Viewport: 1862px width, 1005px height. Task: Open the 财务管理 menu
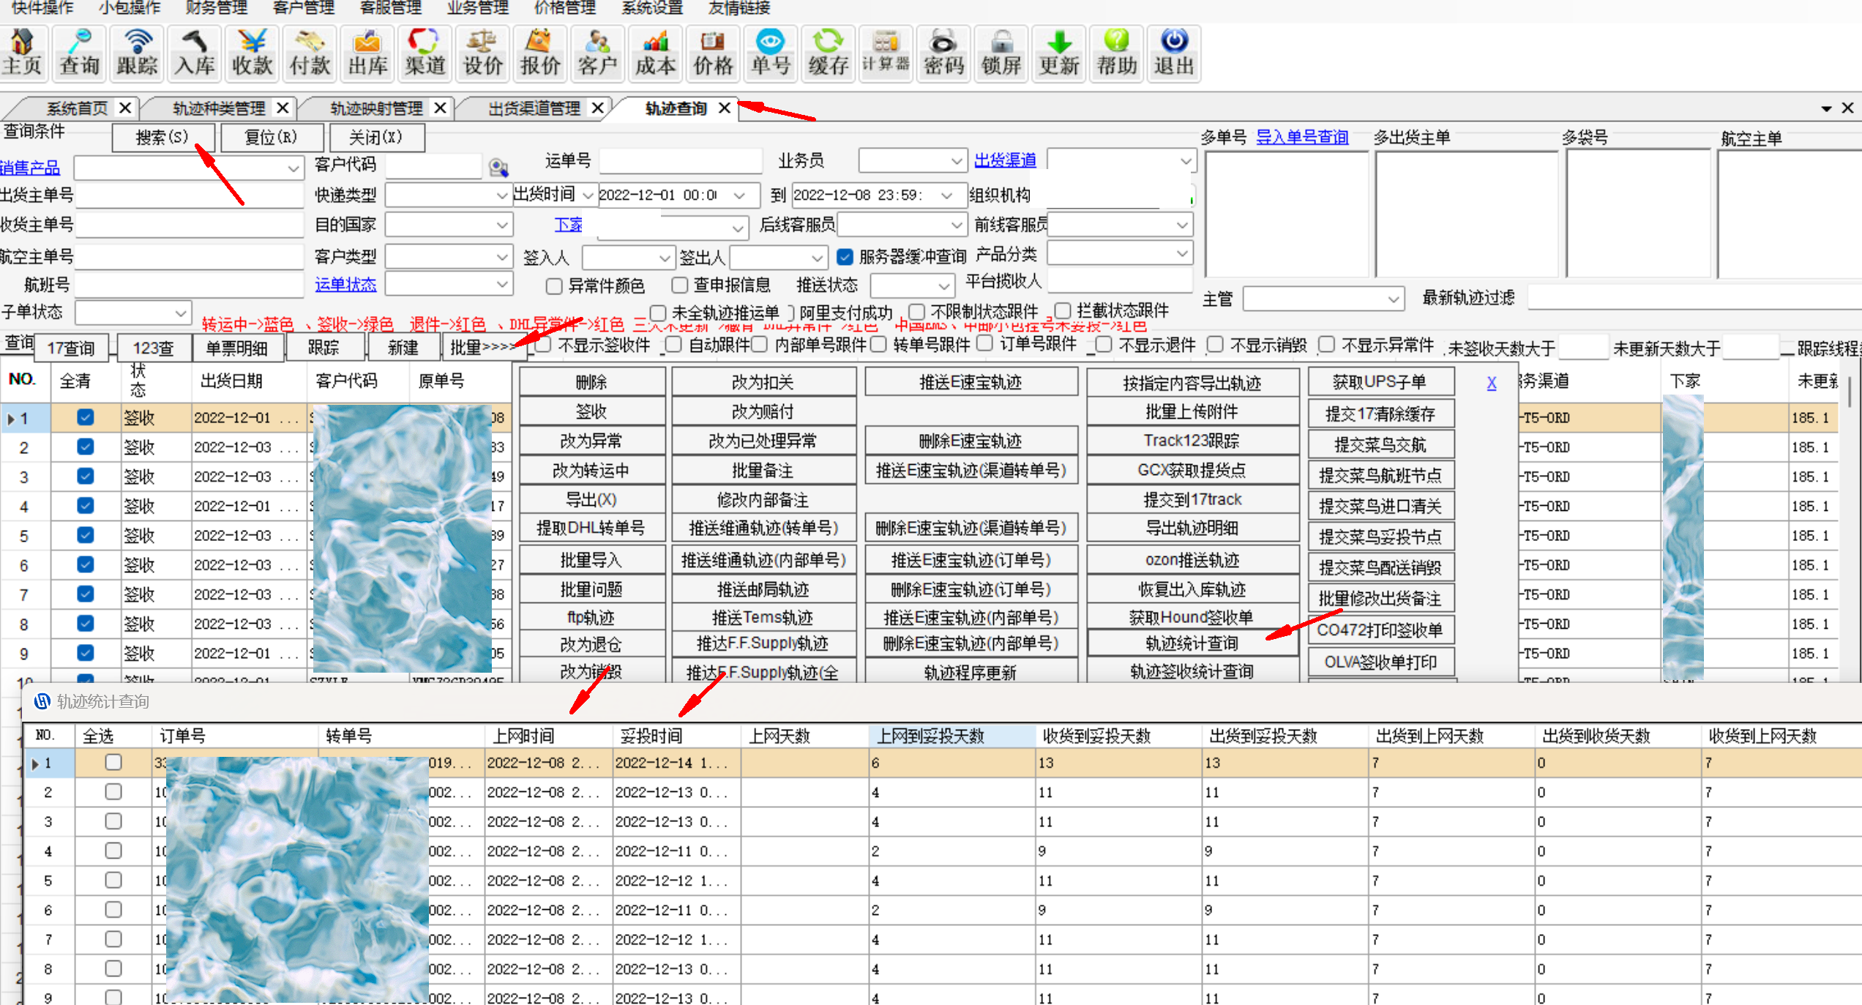click(216, 8)
